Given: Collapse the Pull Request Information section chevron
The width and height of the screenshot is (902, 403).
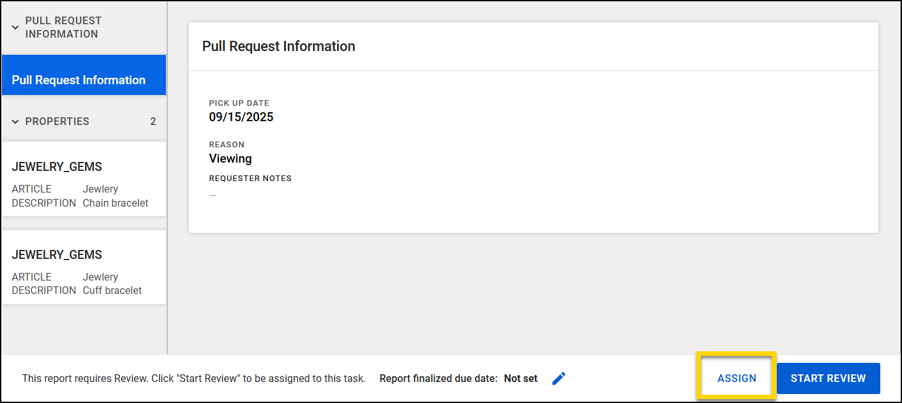Looking at the screenshot, I should [15, 27].
